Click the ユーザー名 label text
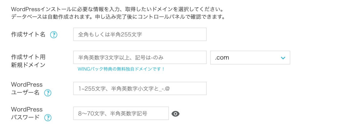 pyautogui.click(x=25, y=92)
